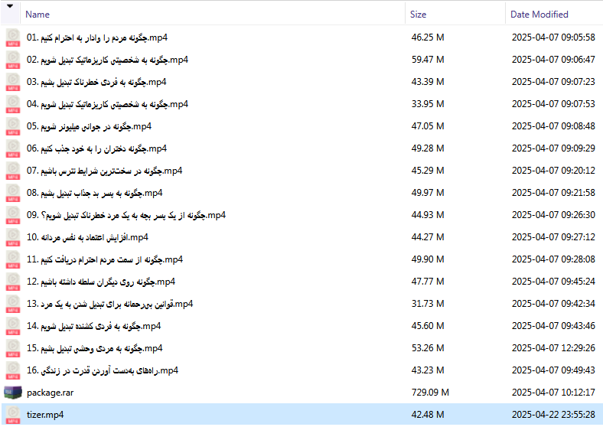Click the MP4 icon of file 05
The height and width of the screenshot is (440, 603).
point(13,126)
